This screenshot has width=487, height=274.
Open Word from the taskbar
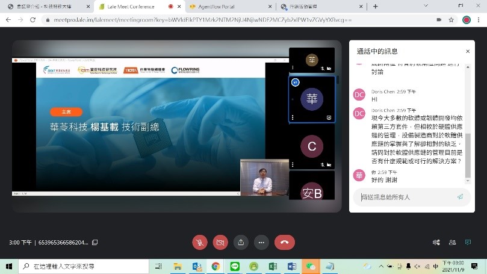tap(291, 266)
